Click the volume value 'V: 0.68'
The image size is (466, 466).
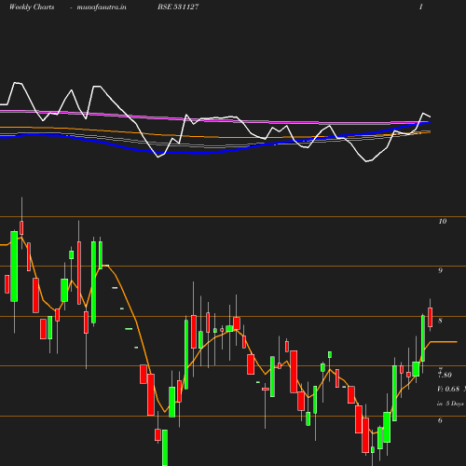click(448, 389)
